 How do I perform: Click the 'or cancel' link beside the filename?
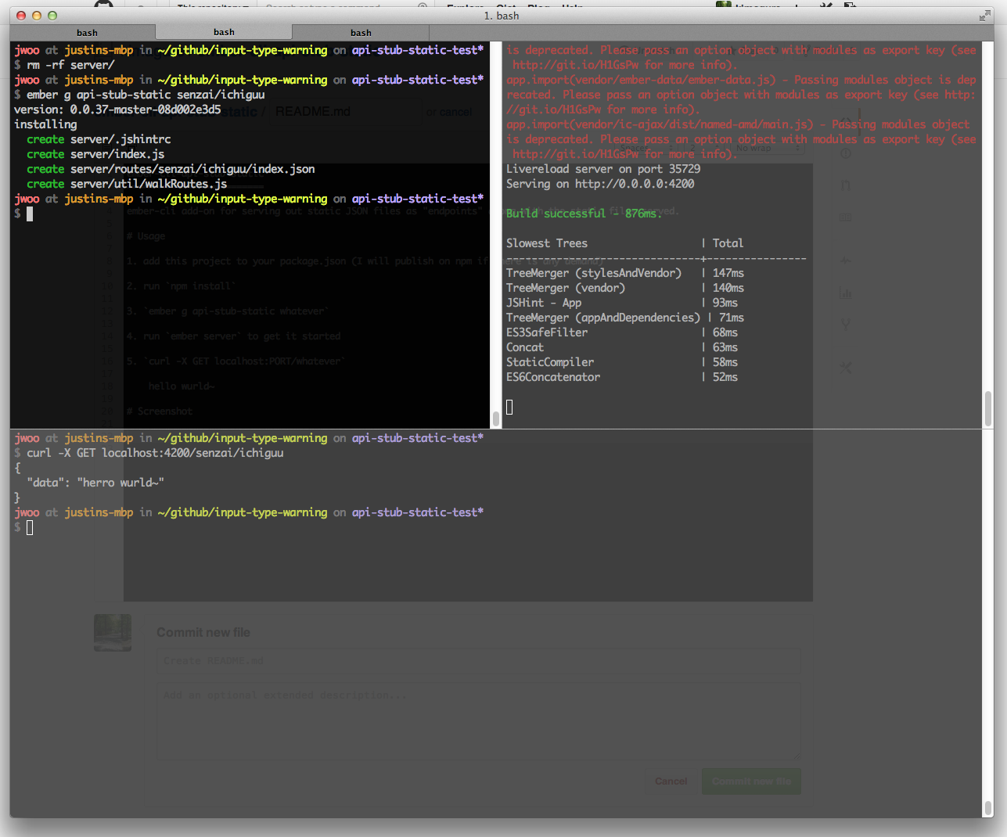pos(449,112)
